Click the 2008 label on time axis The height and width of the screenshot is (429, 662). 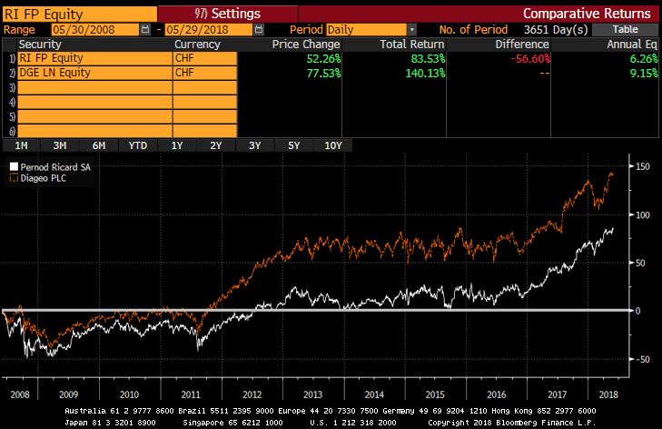pyautogui.click(x=20, y=394)
